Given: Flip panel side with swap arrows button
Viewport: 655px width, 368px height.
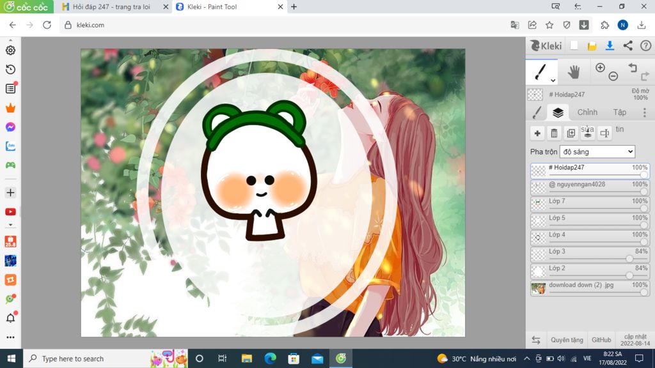Looking at the screenshot, I should click(x=536, y=340).
